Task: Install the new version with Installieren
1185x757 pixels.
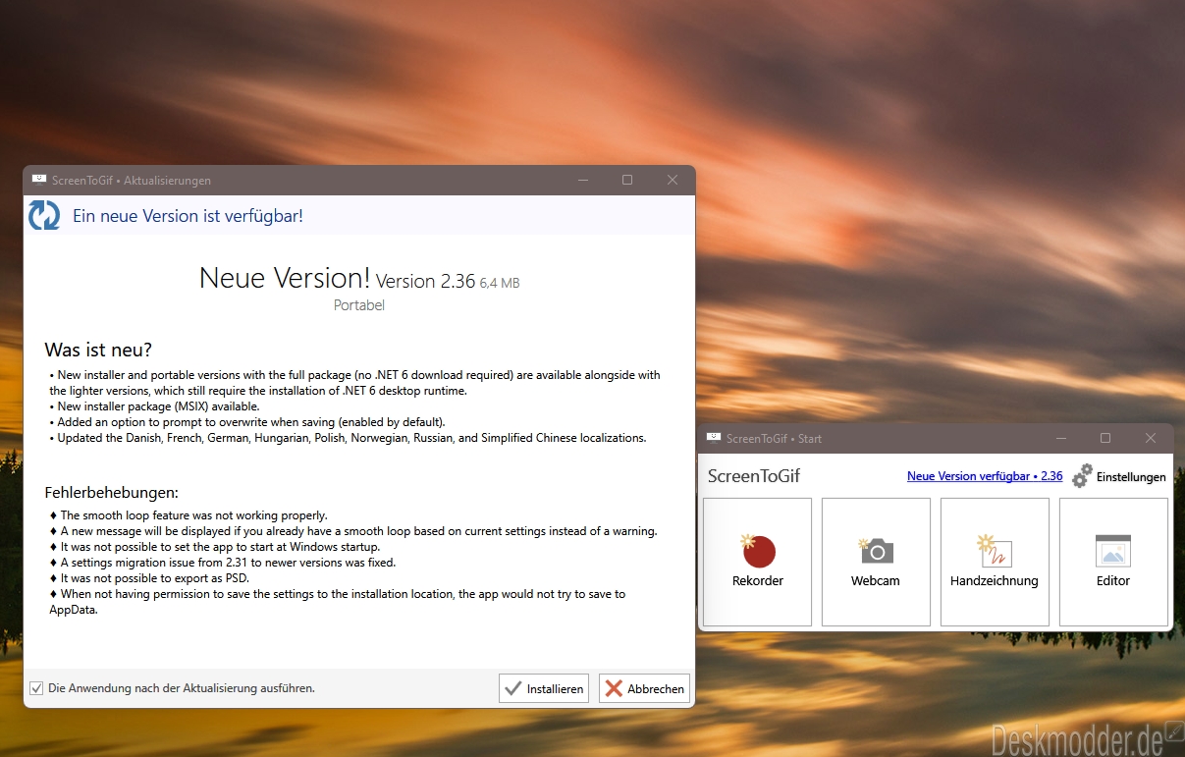Action: [x=544, y=688]
